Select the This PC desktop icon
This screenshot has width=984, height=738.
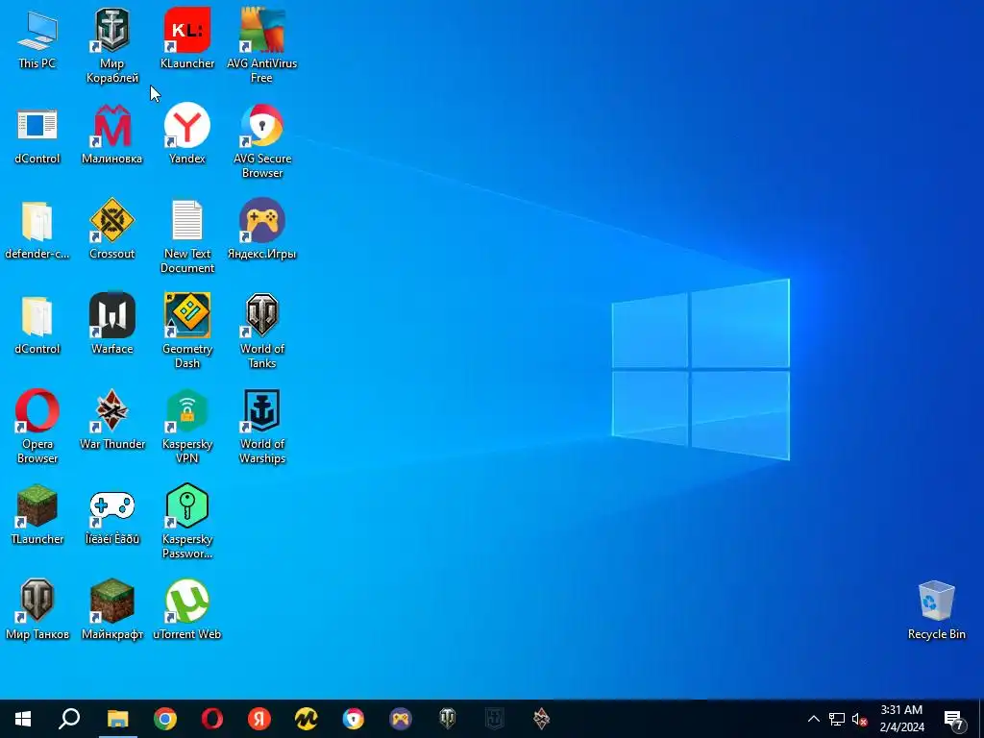pyautogui.click(x=37, y=39)
